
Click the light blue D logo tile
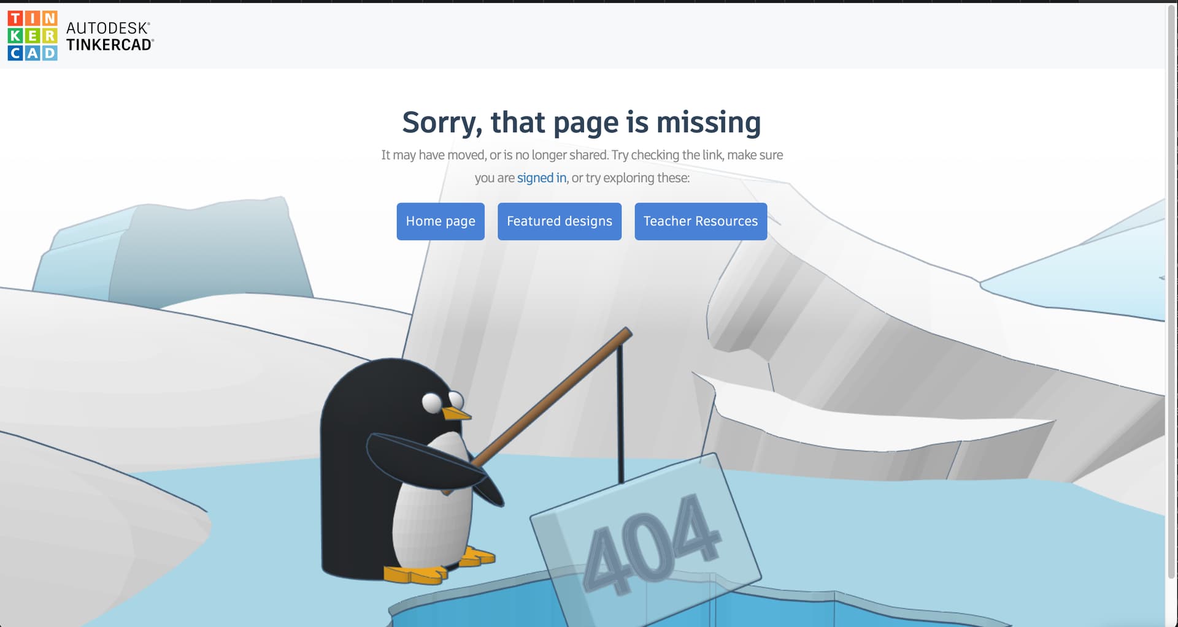pyautogui.click(x=50, y=53)
